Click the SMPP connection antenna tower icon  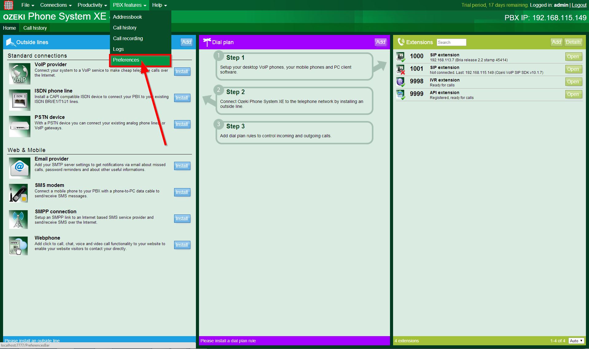click(x=18, y=219)
